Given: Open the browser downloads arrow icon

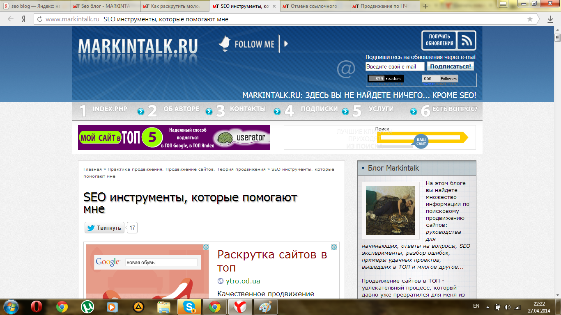Looking at the screenshot, I should coord(550,19).
